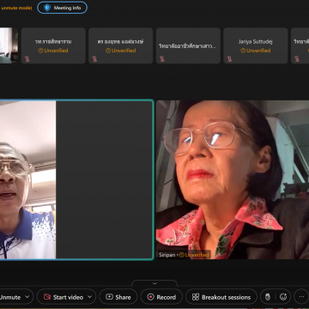
Task: Open the emoji reactions icon
Action: (283, 297)
